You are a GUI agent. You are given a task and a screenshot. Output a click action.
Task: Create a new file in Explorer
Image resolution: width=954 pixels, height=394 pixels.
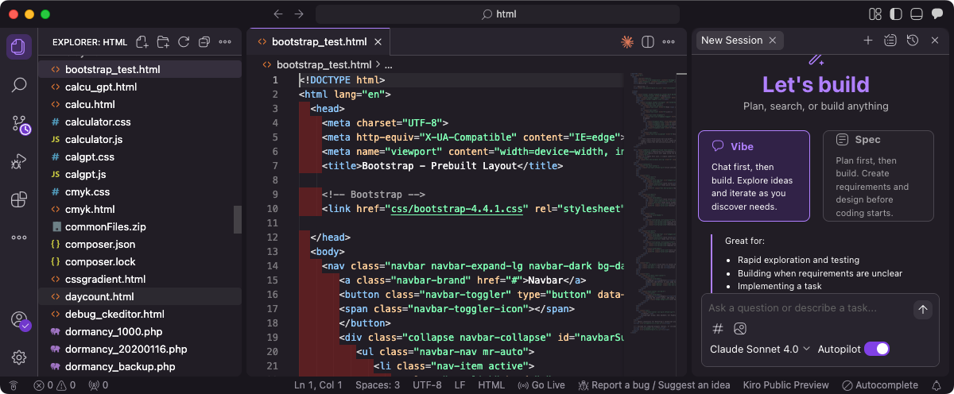142,42
